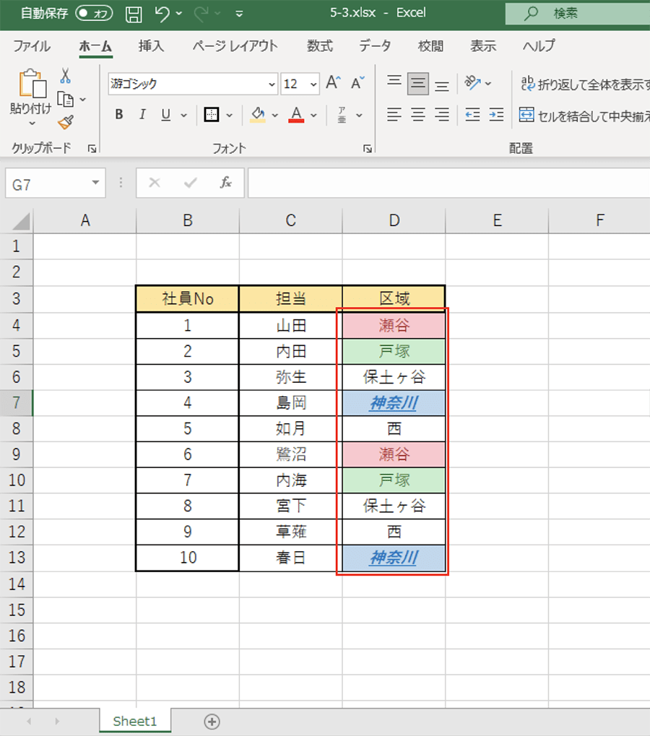Add a new sheet with plus icon
650x736 pixels.
[x=212, y=722]
